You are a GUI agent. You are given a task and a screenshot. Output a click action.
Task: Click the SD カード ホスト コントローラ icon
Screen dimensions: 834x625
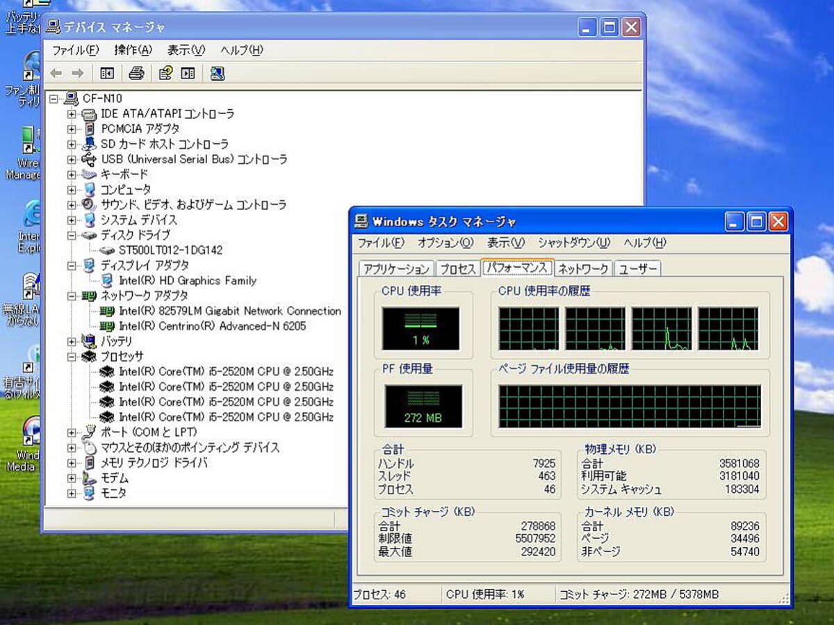point(89,144)
